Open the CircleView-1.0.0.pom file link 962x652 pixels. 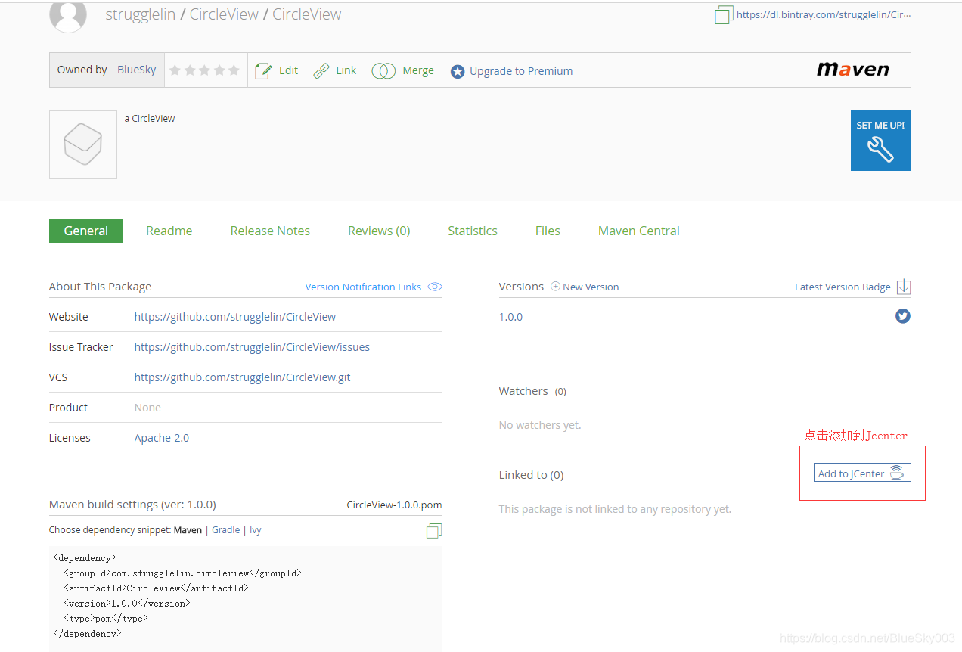tap(394, 505)
